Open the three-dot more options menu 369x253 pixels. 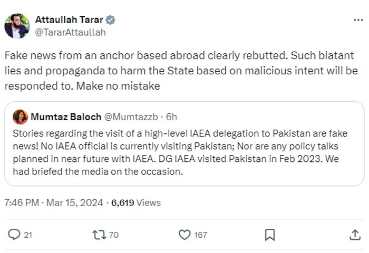pos(357,20)
